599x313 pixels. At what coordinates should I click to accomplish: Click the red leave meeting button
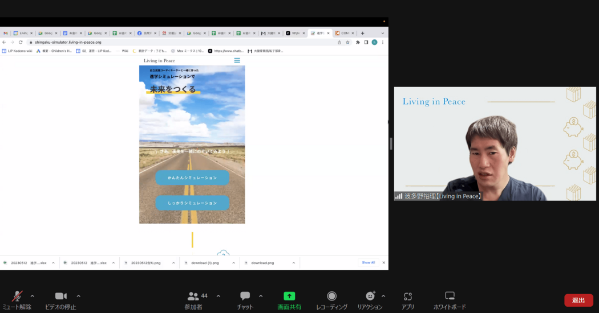point(578,300)
